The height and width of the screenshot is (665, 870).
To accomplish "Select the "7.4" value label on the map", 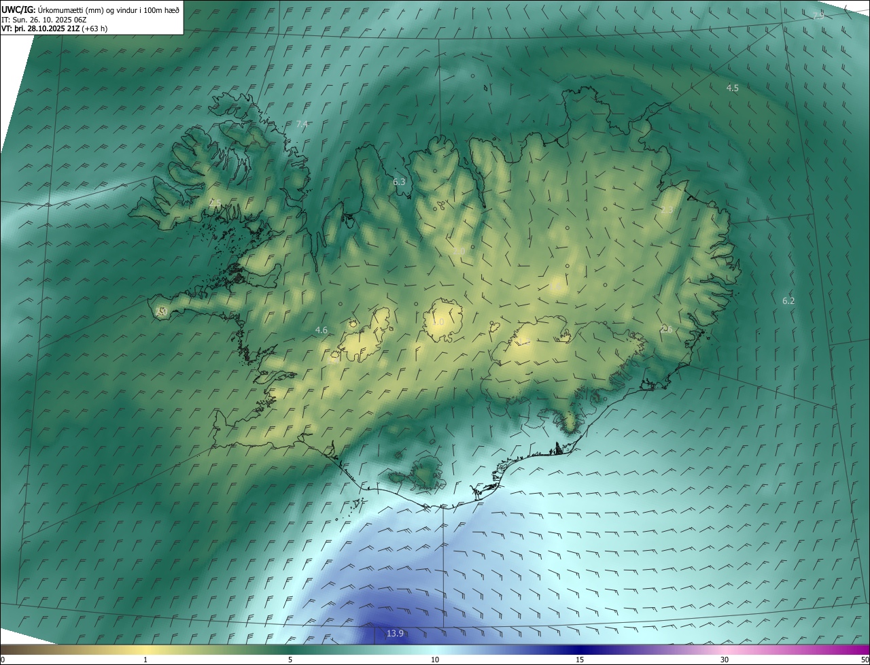I will click(302, 124).
